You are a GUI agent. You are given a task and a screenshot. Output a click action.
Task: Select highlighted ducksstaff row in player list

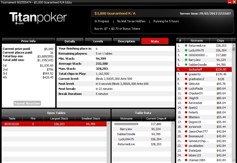204,69
